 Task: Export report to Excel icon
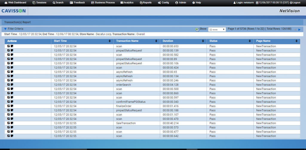click(197, 29)
